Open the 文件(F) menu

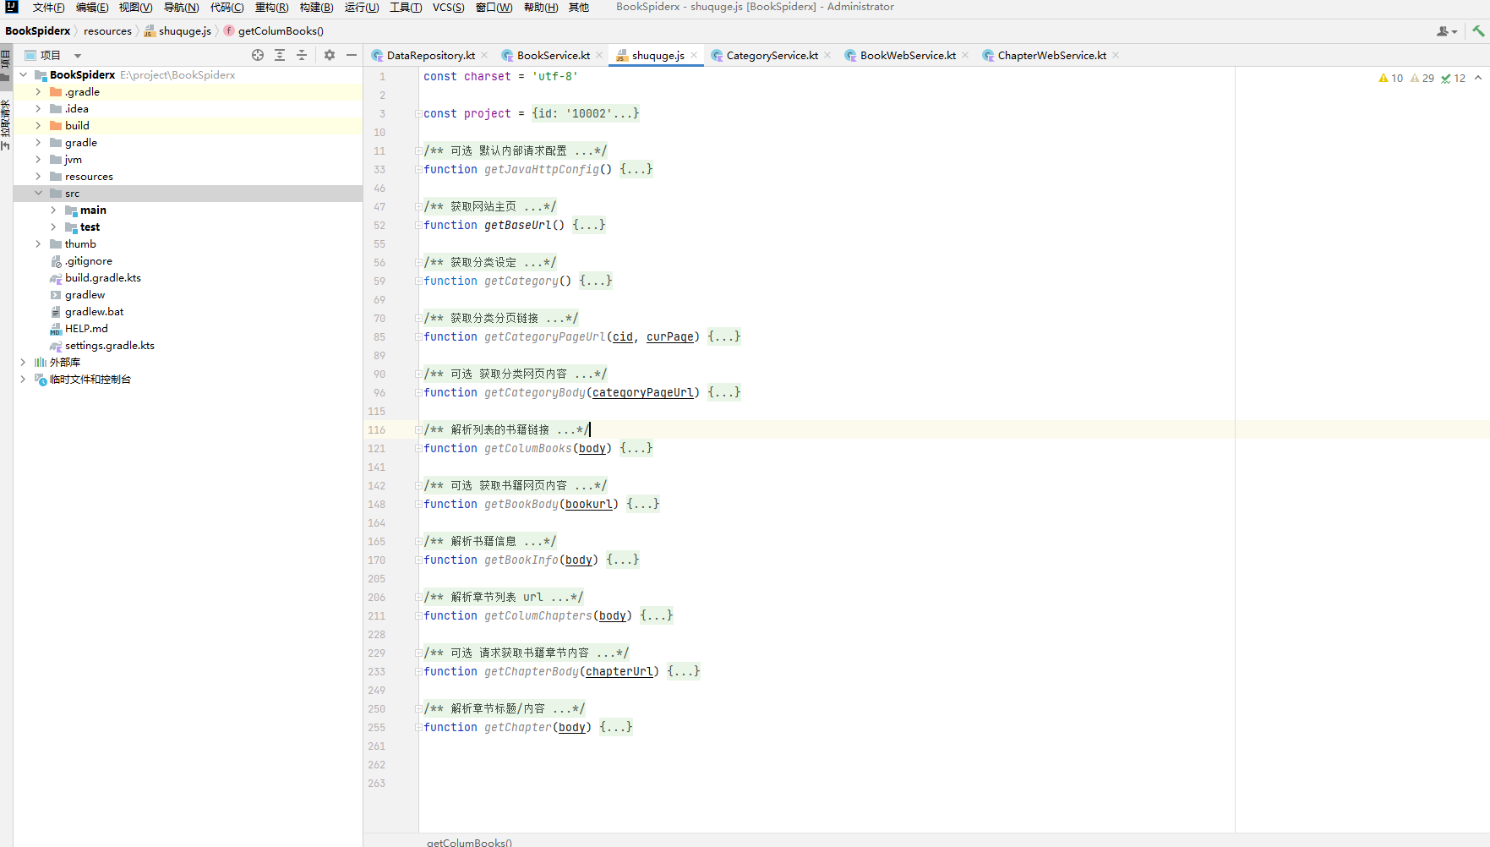point(48,7)
